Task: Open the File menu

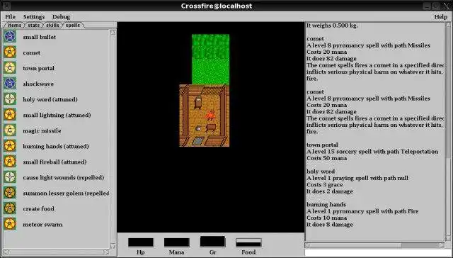Action: pos(11,17)
